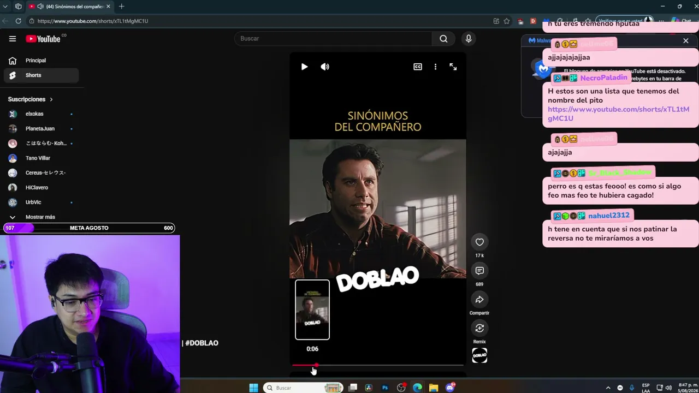Open the Tano Villar subscription channel

click(x=41, y=158)
